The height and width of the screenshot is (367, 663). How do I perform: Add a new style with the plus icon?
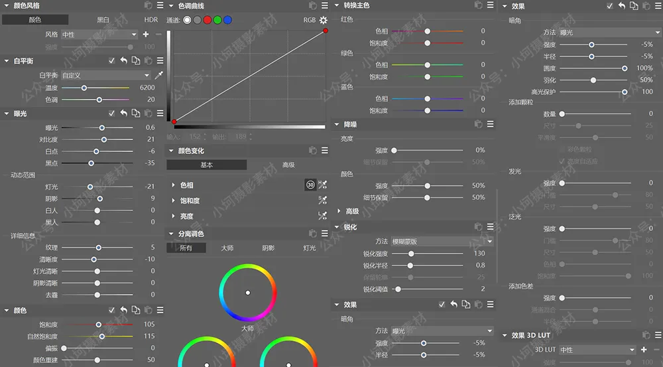[146, 35]
